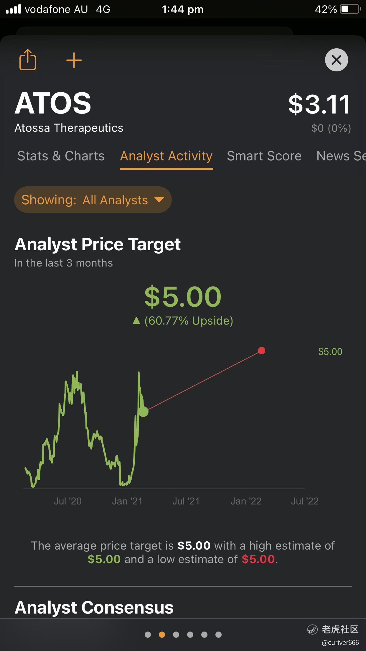Open the News Sentiment tab
366x651 pixels.
tap(341, 156)
